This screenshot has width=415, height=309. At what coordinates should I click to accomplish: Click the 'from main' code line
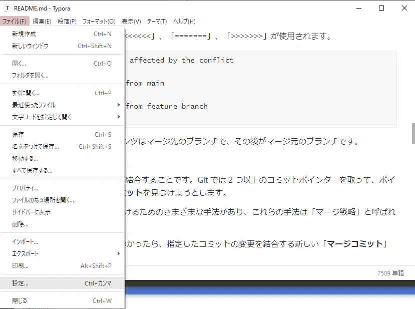(145, 84)
